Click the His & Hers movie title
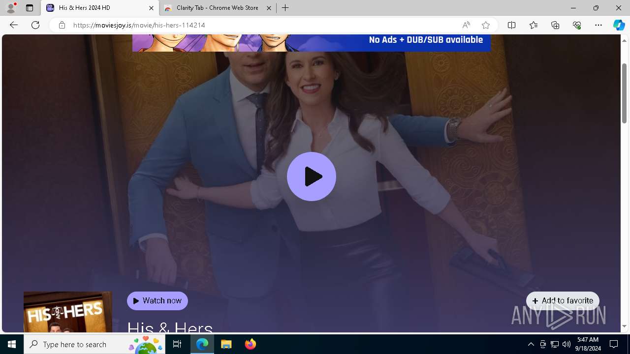Screen dimensions: 630x354 170,326
